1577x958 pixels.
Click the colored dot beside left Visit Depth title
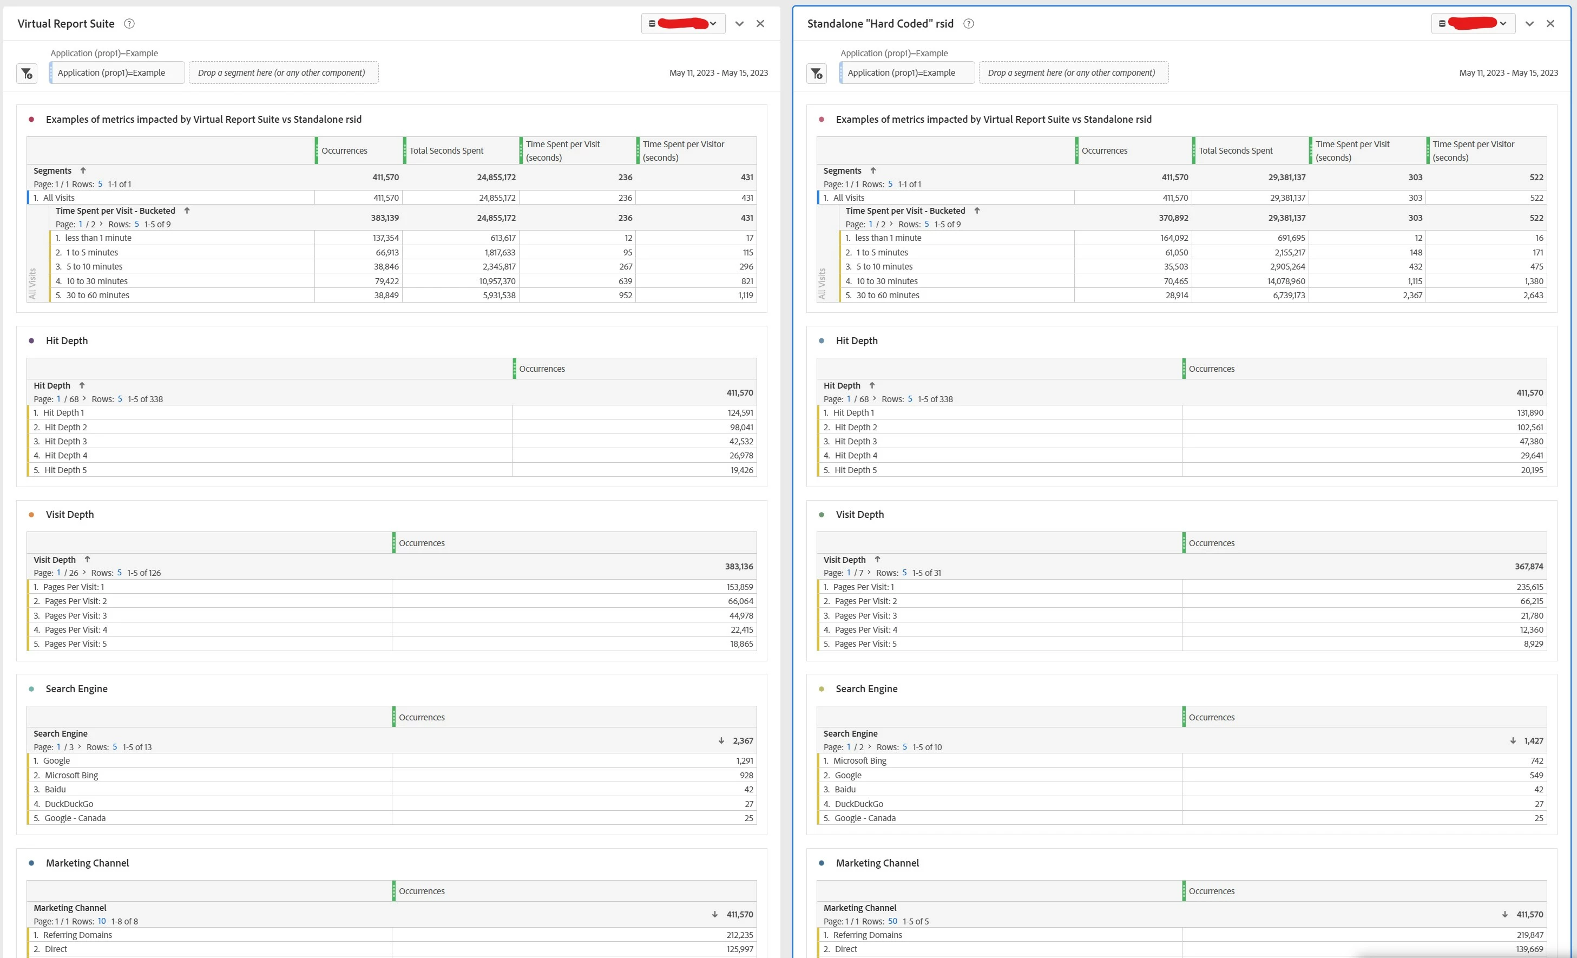(x=31, y=515)
